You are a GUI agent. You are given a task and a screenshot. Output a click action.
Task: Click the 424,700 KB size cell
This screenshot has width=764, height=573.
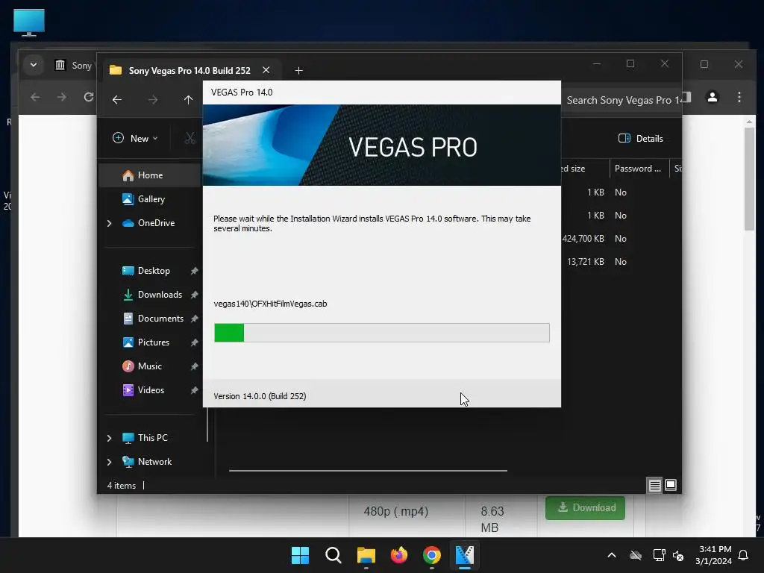583,239
